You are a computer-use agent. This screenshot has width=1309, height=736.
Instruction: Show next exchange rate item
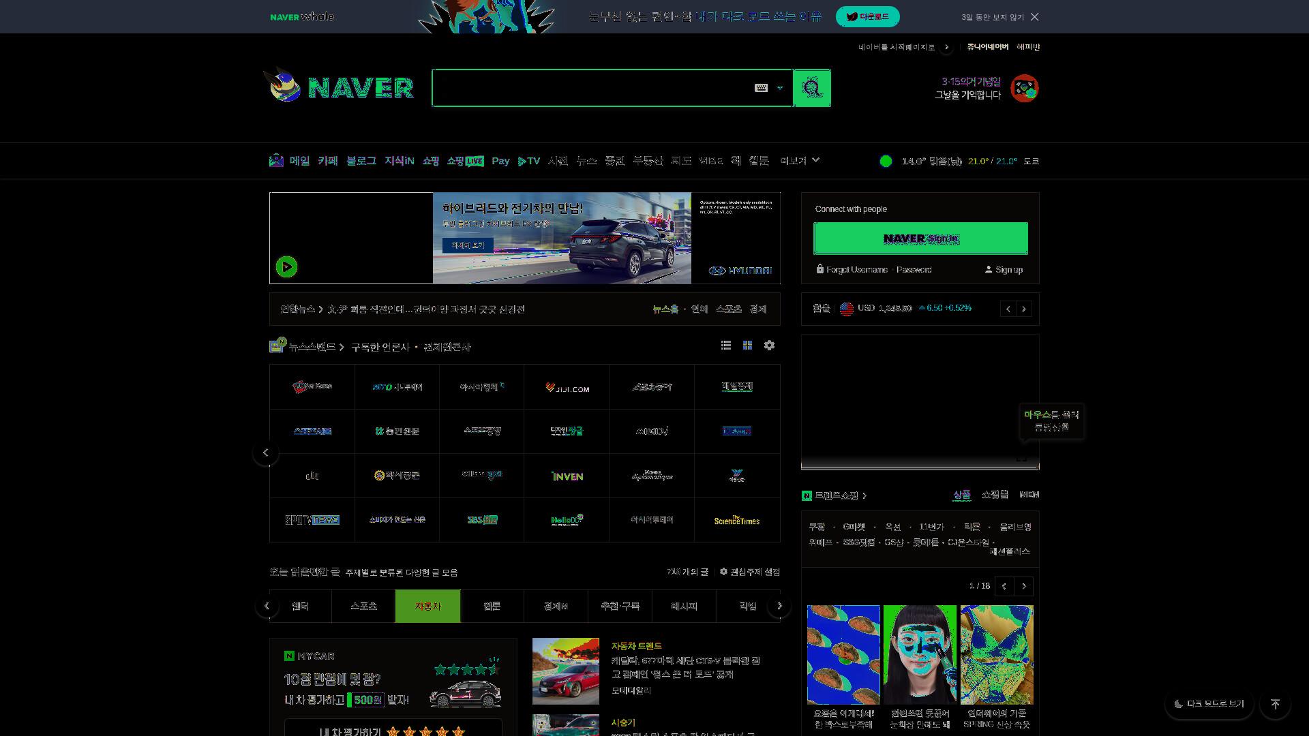click(x=1023, y=309)
